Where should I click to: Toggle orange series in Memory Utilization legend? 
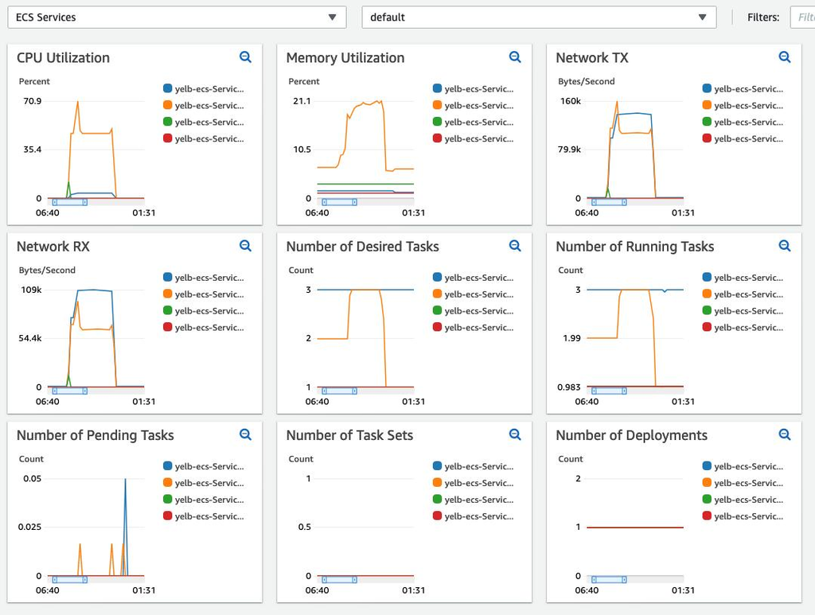tap(473, 106)
